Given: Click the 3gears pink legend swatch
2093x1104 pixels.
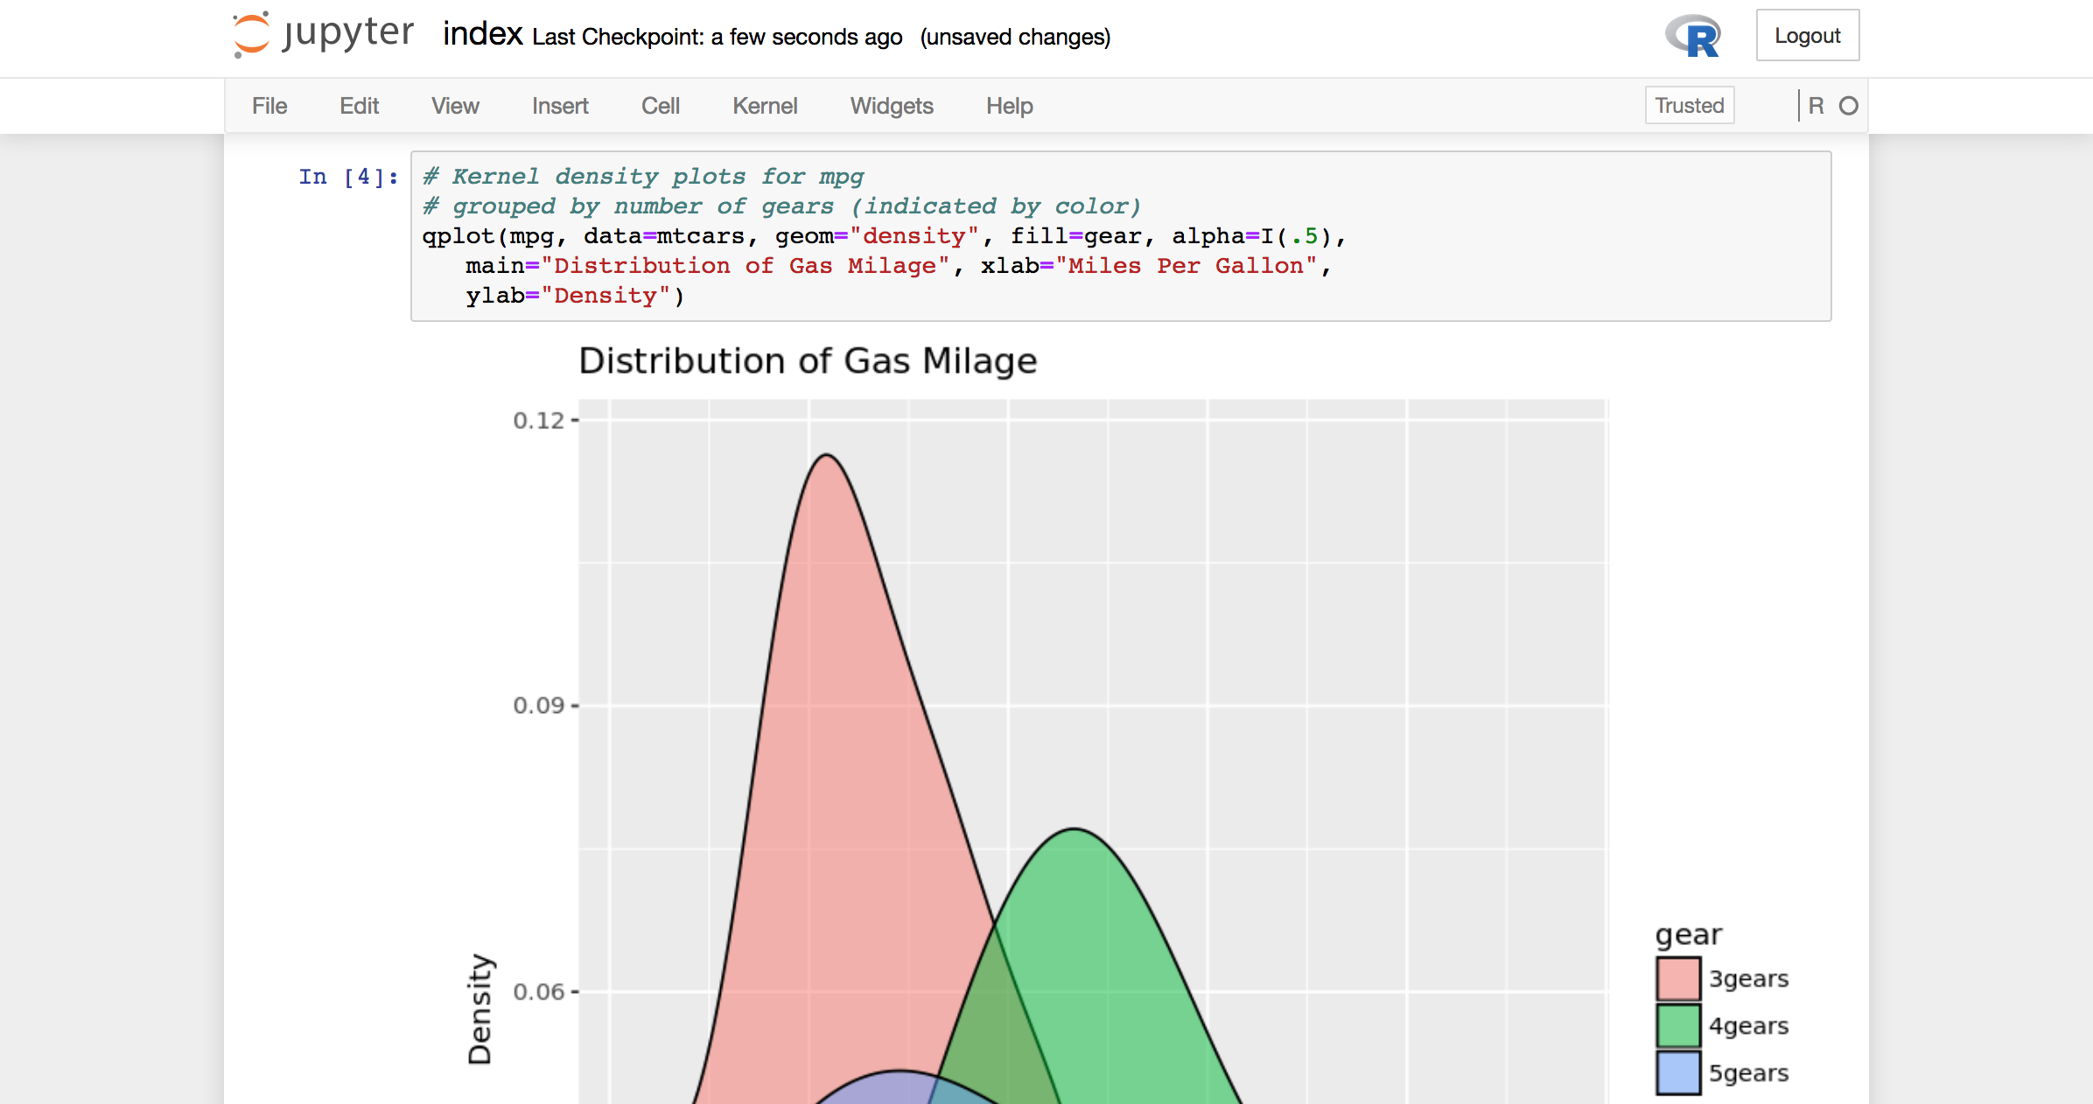Looking at the screenshot, I should point(1678,979).
